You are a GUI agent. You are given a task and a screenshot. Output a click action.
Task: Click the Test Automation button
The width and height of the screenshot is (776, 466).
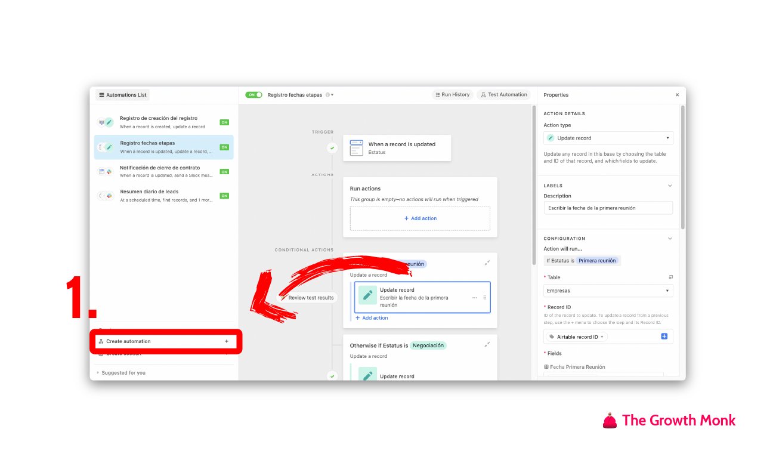coord(504,95)
